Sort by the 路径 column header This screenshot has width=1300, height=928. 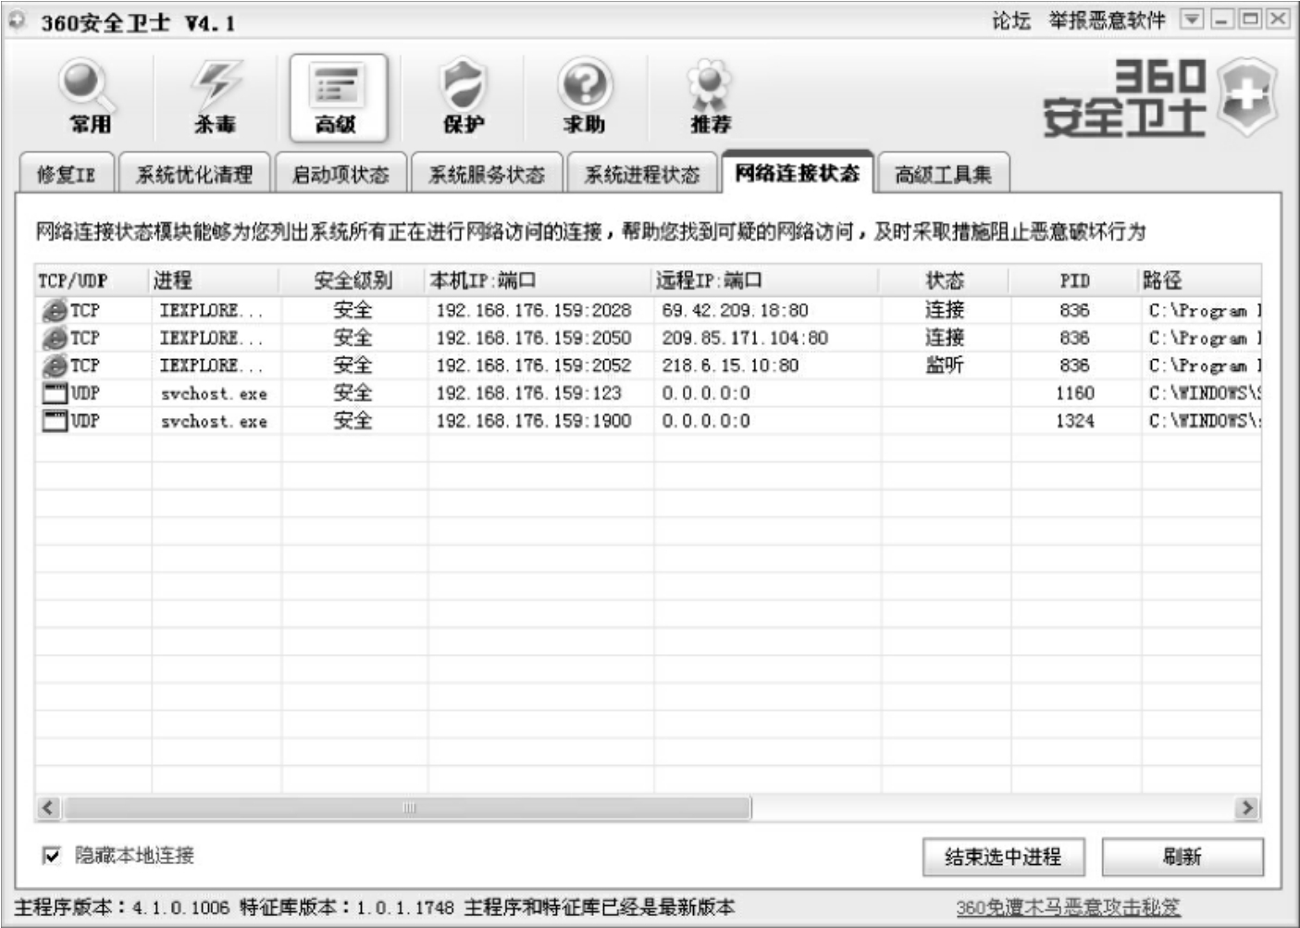click(1201, 280)
